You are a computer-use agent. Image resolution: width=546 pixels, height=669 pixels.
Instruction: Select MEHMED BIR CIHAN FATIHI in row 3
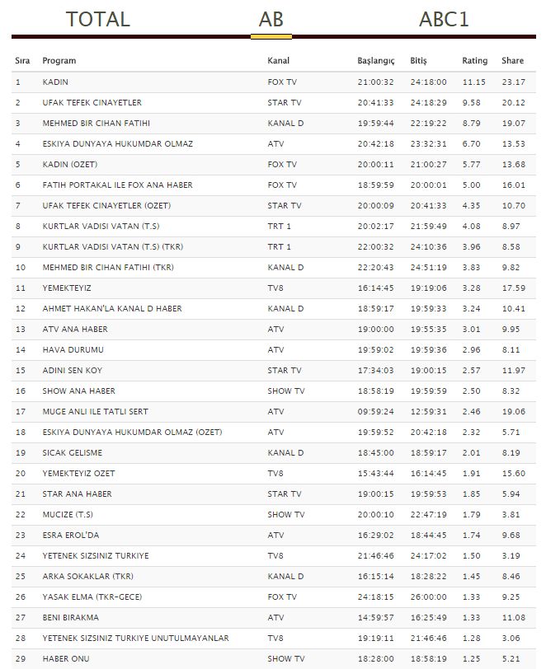coord(96,124)
